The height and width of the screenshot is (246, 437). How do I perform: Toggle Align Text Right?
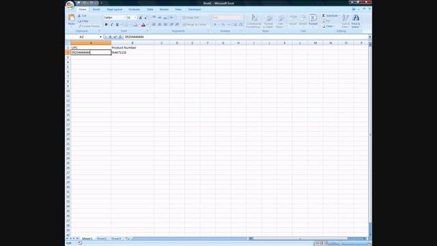[x=165, y=25]
